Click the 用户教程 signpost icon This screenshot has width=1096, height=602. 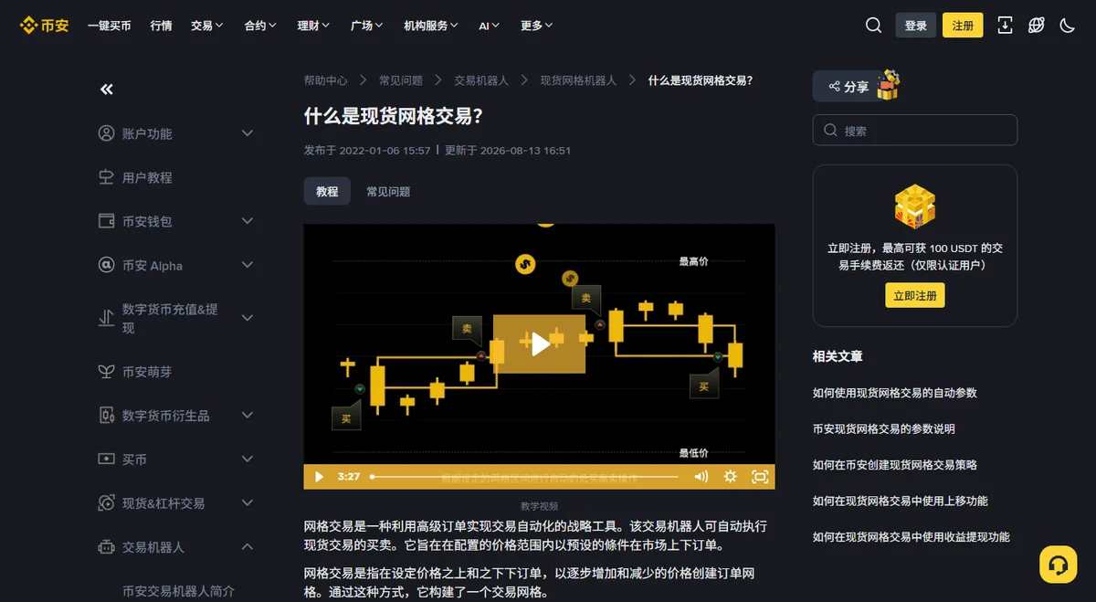(x=106, y=177)
